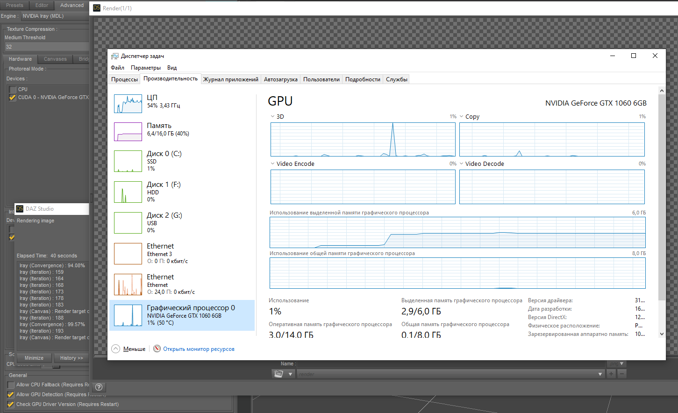Click the scrollbar down arrow in Task Manager

point(662,334)
